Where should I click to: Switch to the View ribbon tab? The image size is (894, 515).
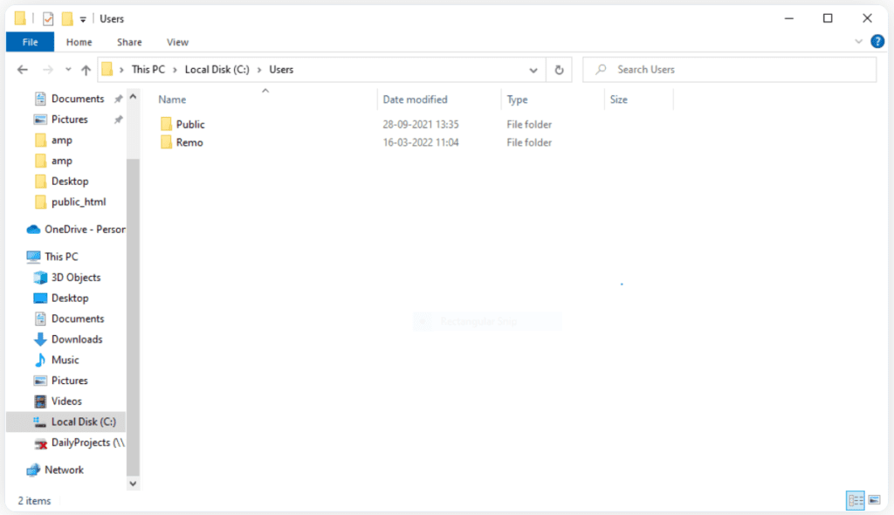[x=177, y=41]
